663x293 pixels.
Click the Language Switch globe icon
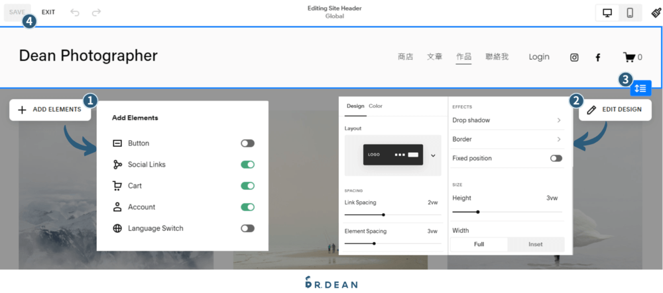[x=117, y=228]
